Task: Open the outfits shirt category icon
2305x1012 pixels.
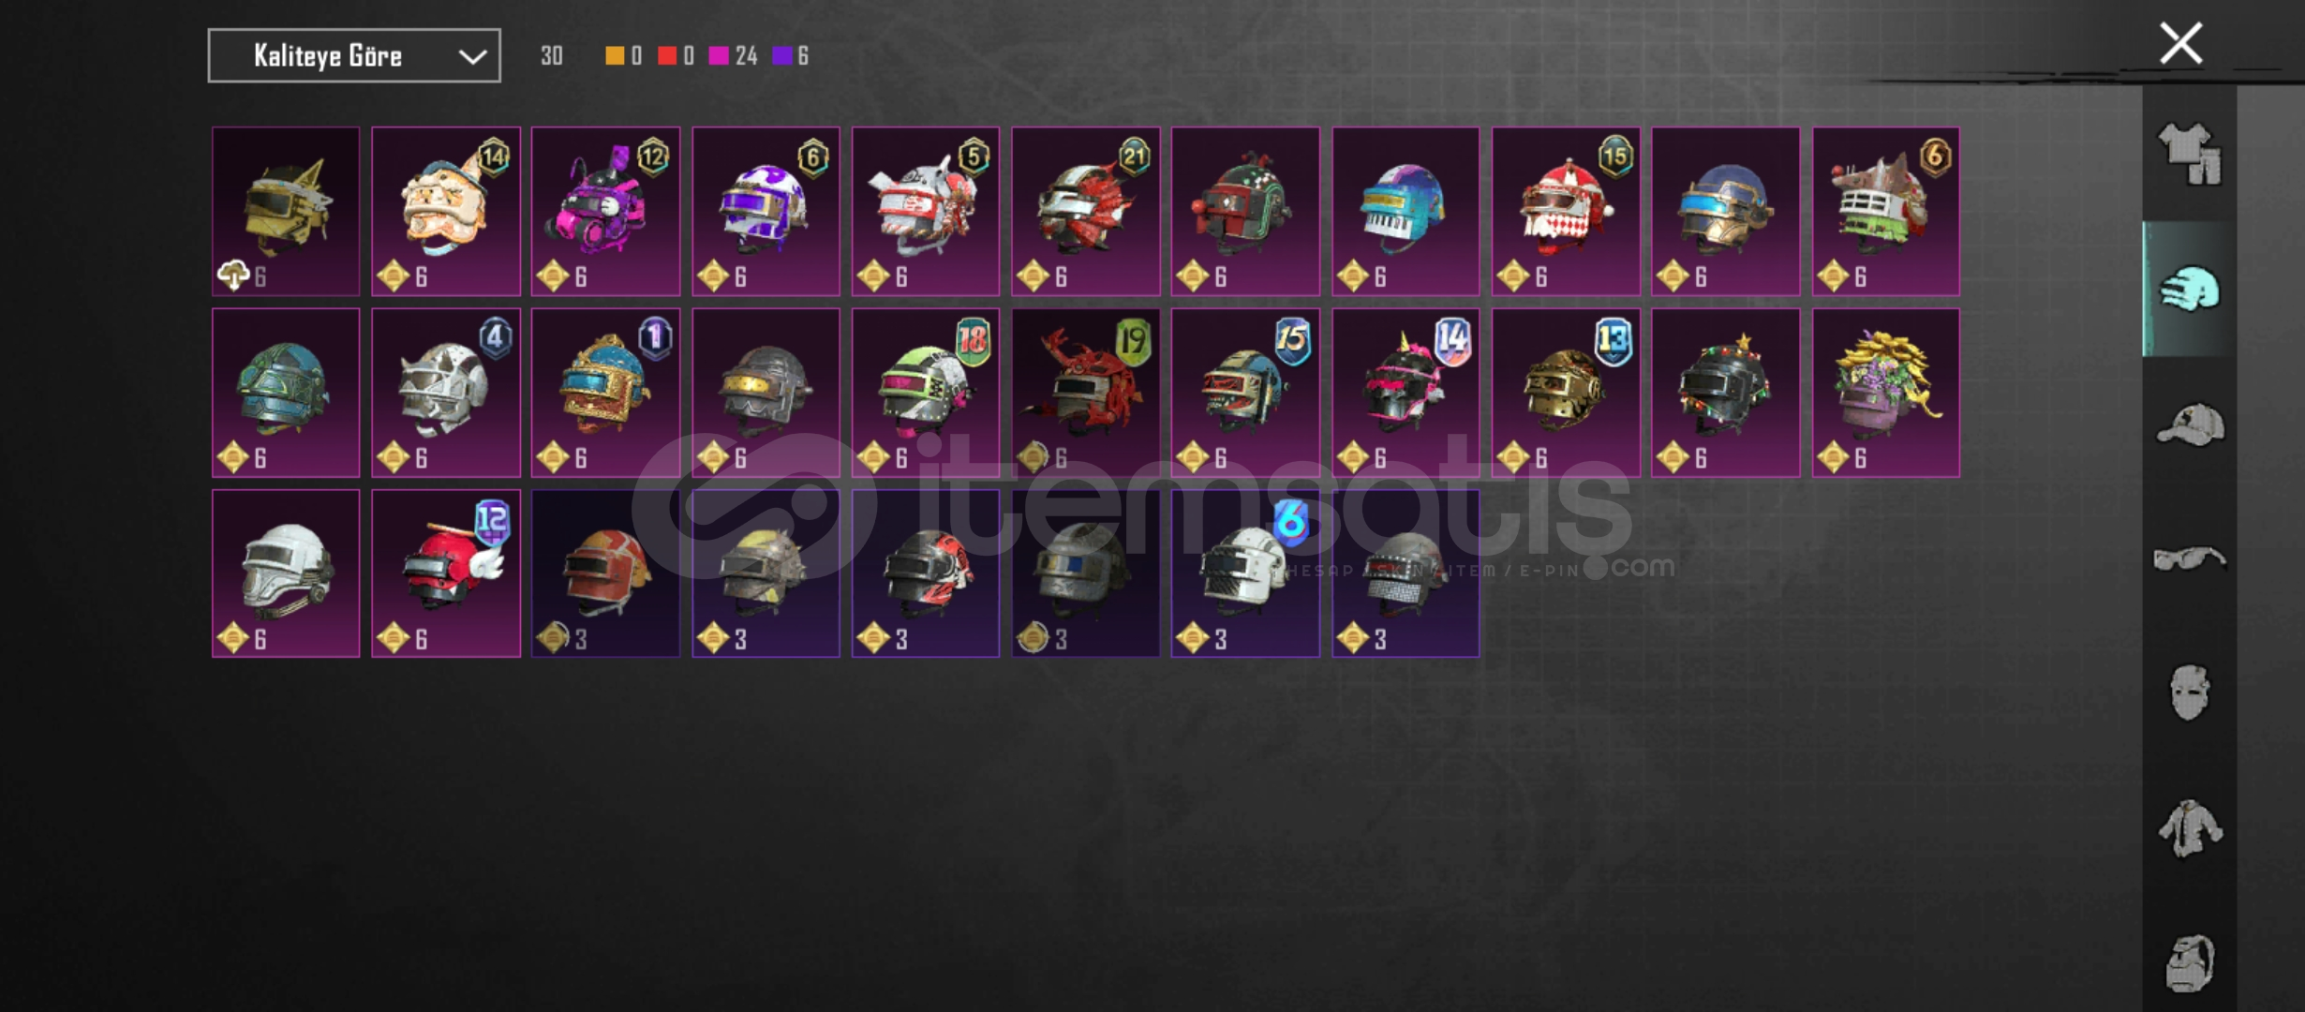Action: click(x=2190, y=154)
